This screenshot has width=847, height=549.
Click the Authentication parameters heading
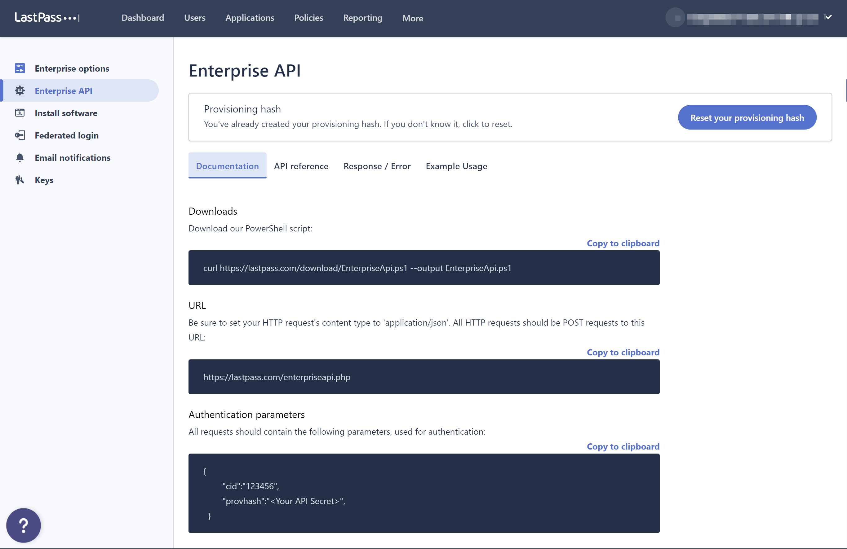pyautogui.click(x=246, y=415)
